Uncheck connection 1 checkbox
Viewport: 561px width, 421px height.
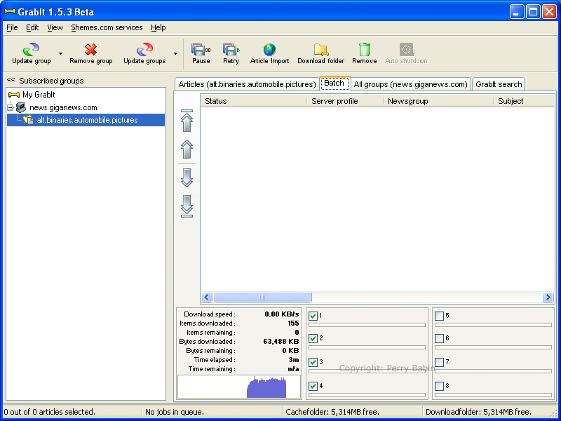(x=313, y=316)
